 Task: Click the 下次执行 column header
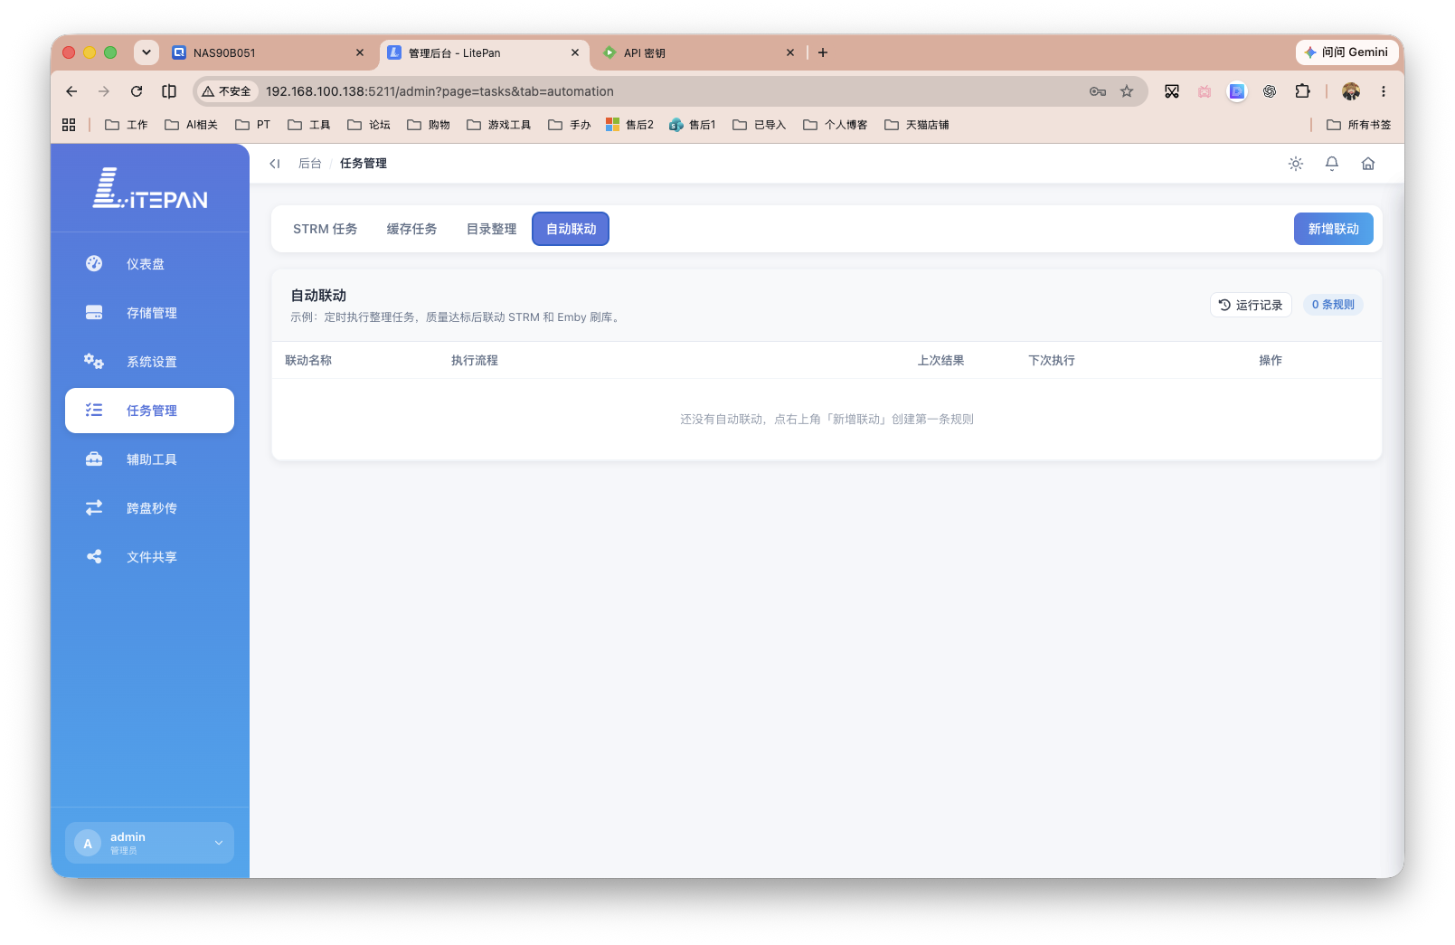click(1052, 360)
